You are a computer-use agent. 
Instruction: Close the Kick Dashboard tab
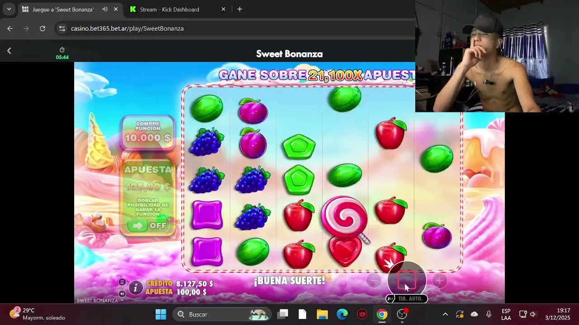click(x=223, y=9)
